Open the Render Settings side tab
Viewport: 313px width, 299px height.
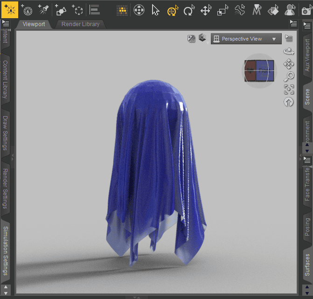(5, 188)
